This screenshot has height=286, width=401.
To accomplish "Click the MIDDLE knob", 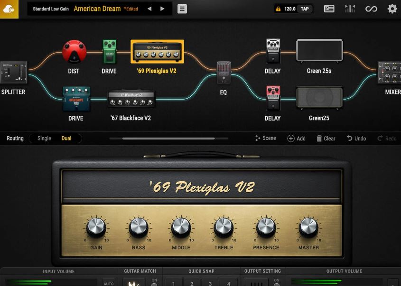I will (x=181, y=227).
